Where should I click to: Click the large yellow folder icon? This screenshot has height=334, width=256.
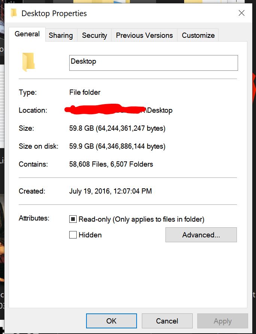pyautogui.click(x=28, y=62)
